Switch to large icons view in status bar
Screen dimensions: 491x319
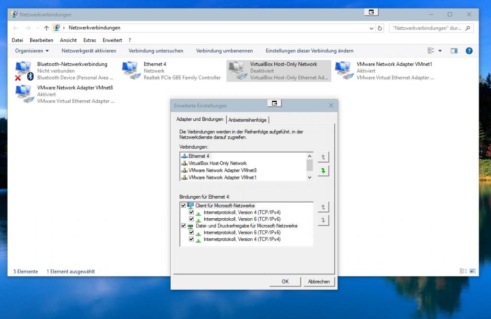tap(472, 271)
